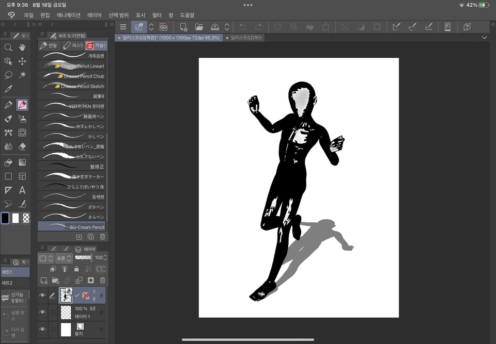Image resolution: width=496 pixels, height=344 pixels.
Task: Open the 레이어 menu in menu bar
Action: (94, 15)
